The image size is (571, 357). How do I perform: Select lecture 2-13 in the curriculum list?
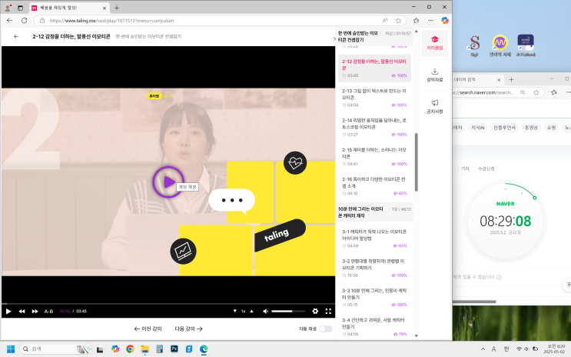coord(374,98)
